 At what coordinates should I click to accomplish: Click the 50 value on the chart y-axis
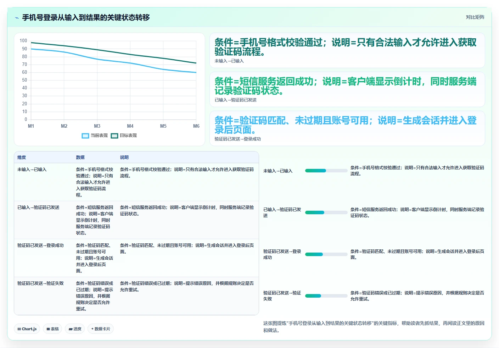coord(24,80)
